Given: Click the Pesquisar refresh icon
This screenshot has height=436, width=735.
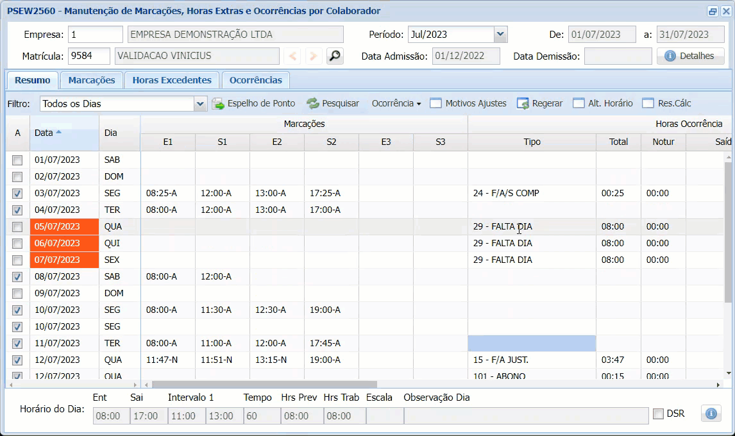Looking at the screenshot, I should 312,103.
